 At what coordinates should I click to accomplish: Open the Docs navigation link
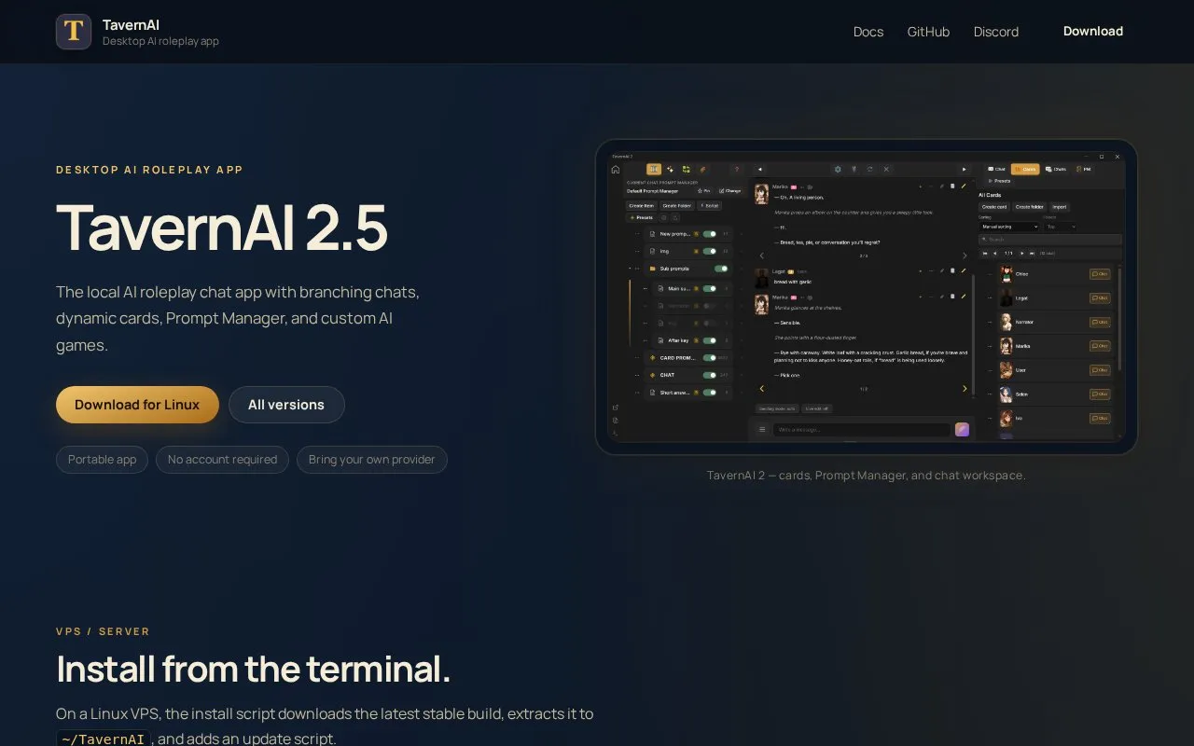click(x=868, y=32)
